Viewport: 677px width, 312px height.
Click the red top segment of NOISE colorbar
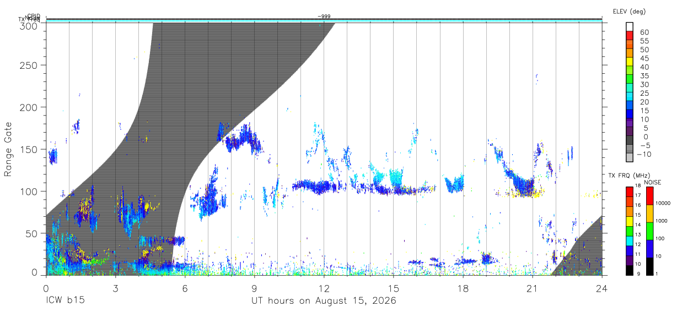coord(649,196)
